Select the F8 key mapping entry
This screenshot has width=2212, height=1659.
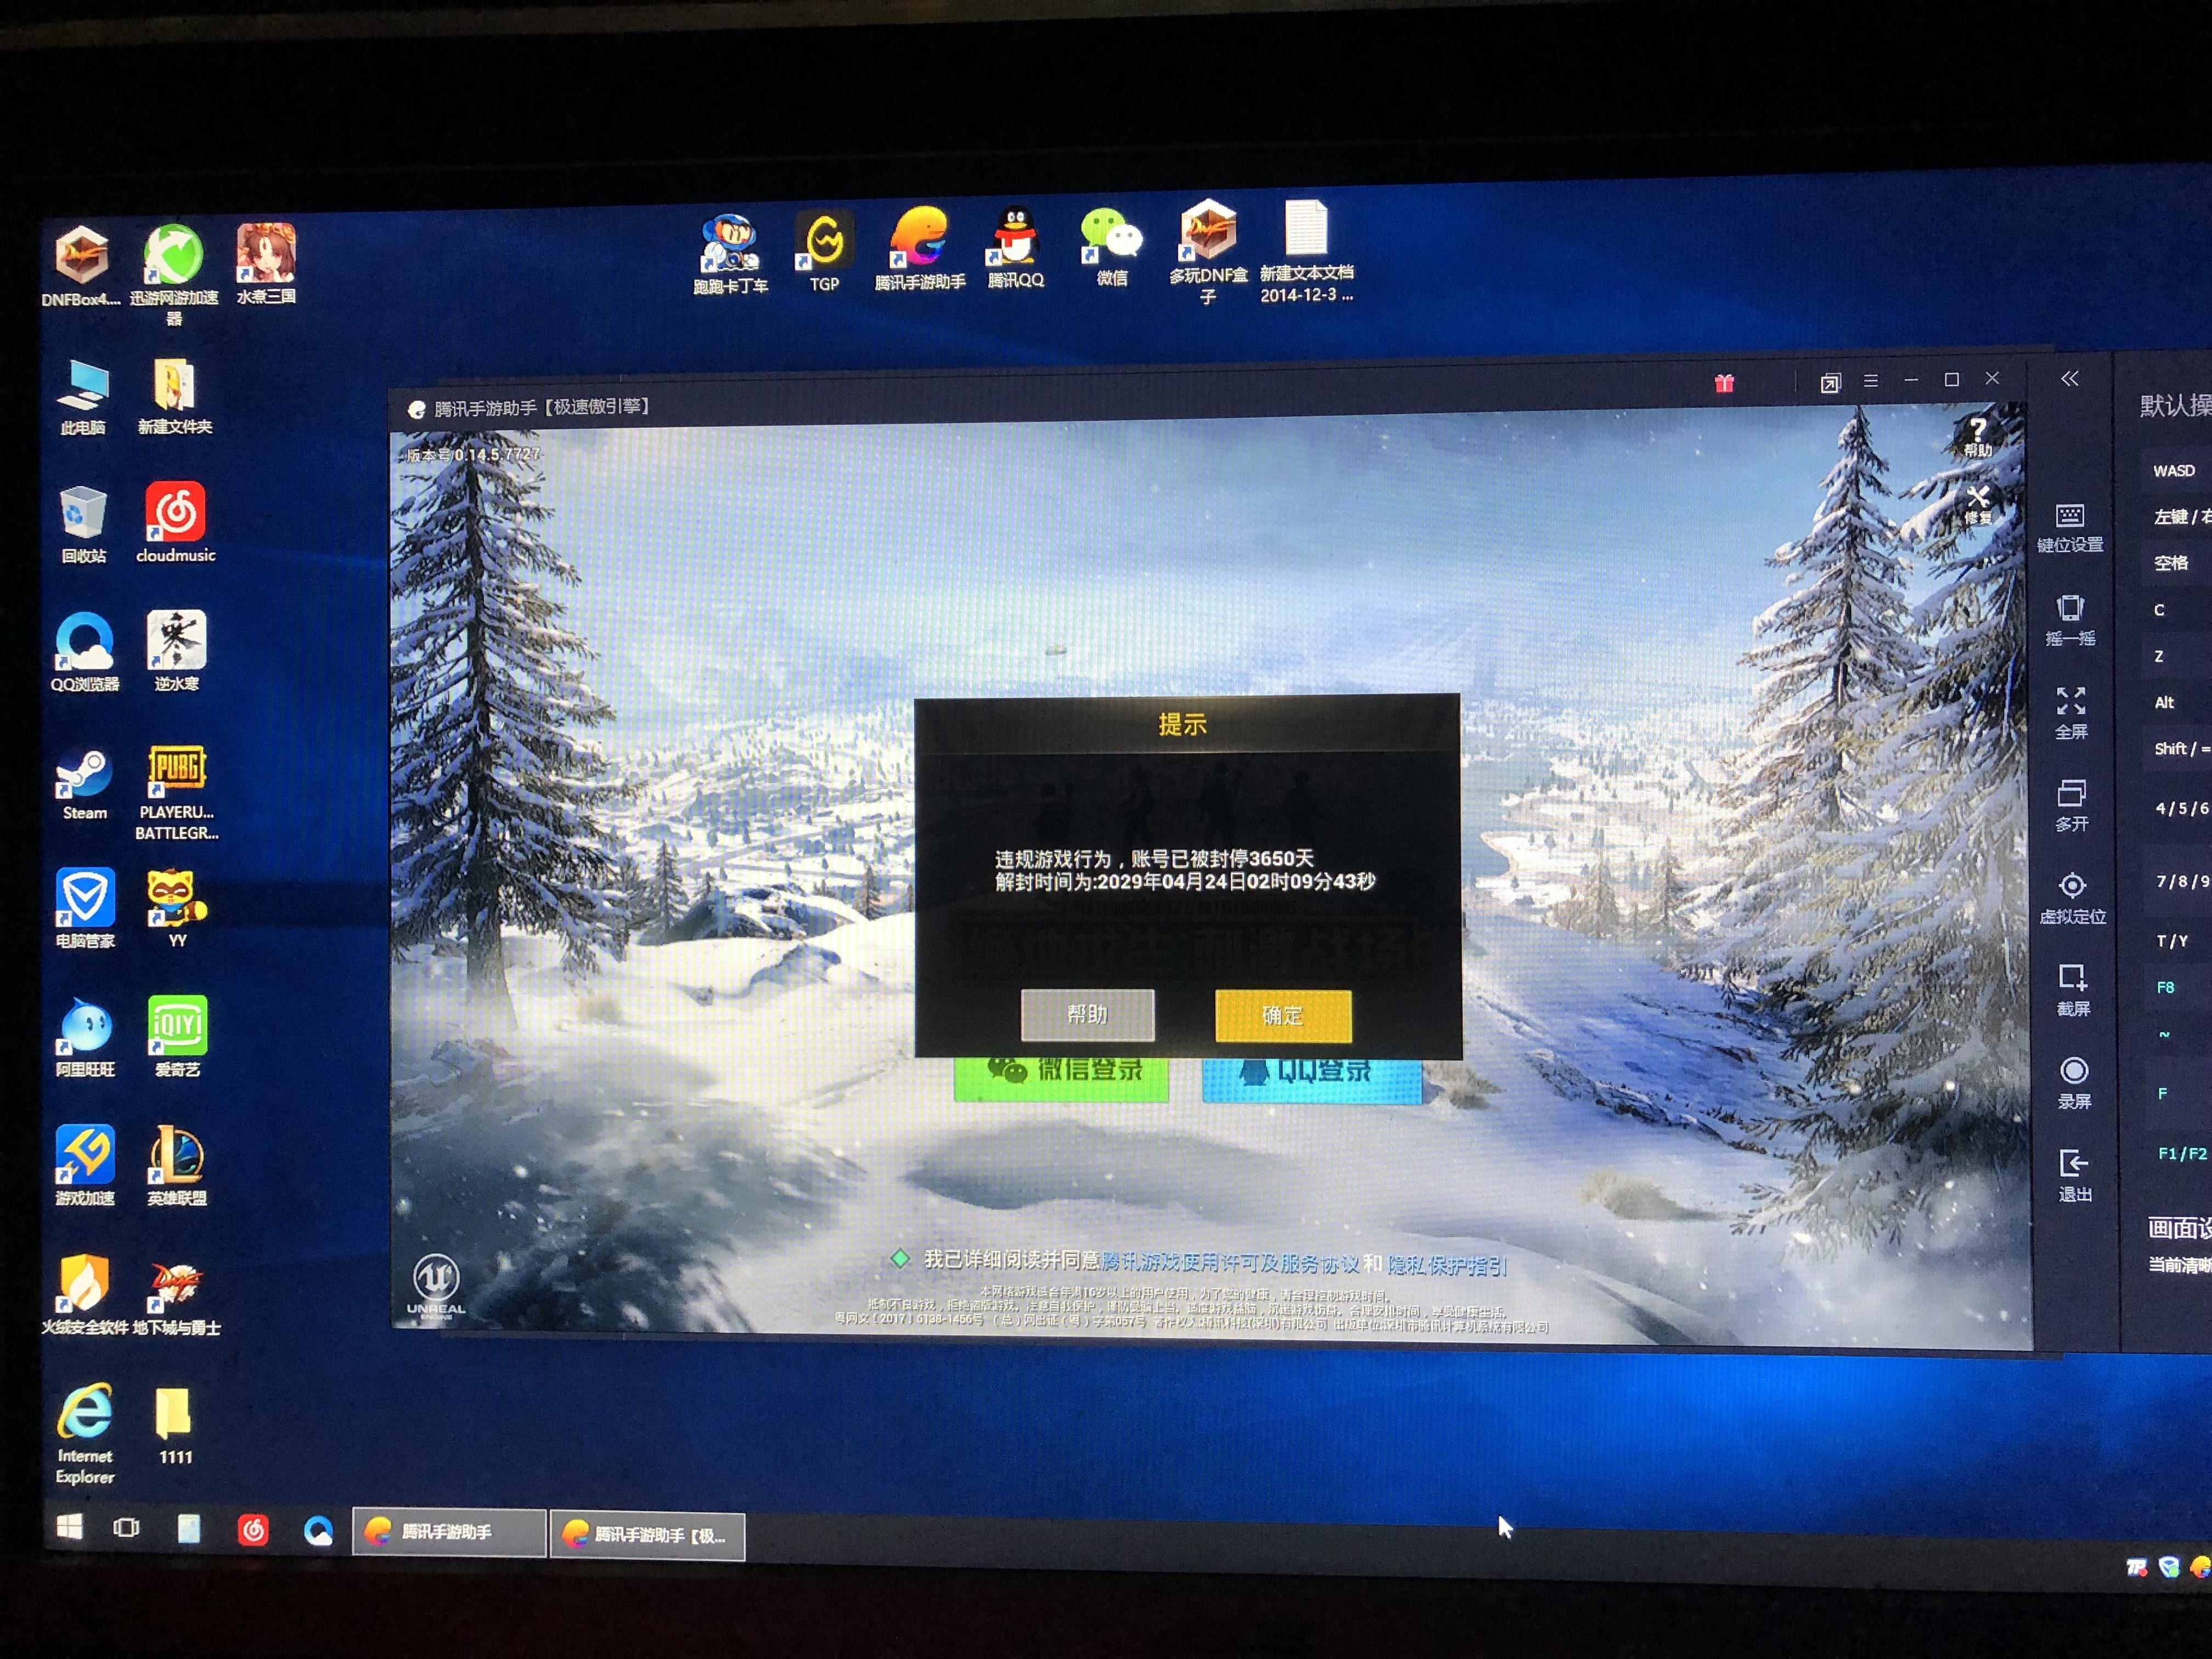click(x=2177, y=987)
